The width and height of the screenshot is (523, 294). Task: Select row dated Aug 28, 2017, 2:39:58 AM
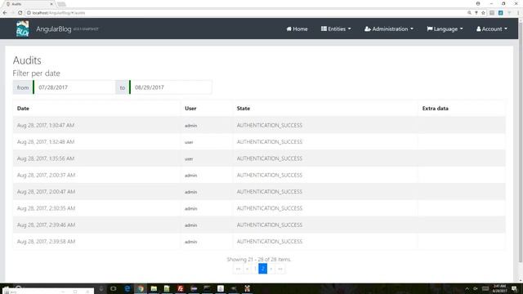(259, 242)
